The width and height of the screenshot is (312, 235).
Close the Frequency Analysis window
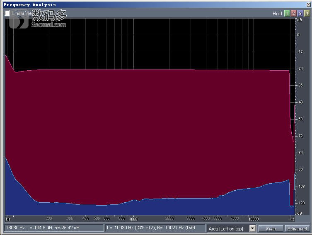[x=308, y=5]
